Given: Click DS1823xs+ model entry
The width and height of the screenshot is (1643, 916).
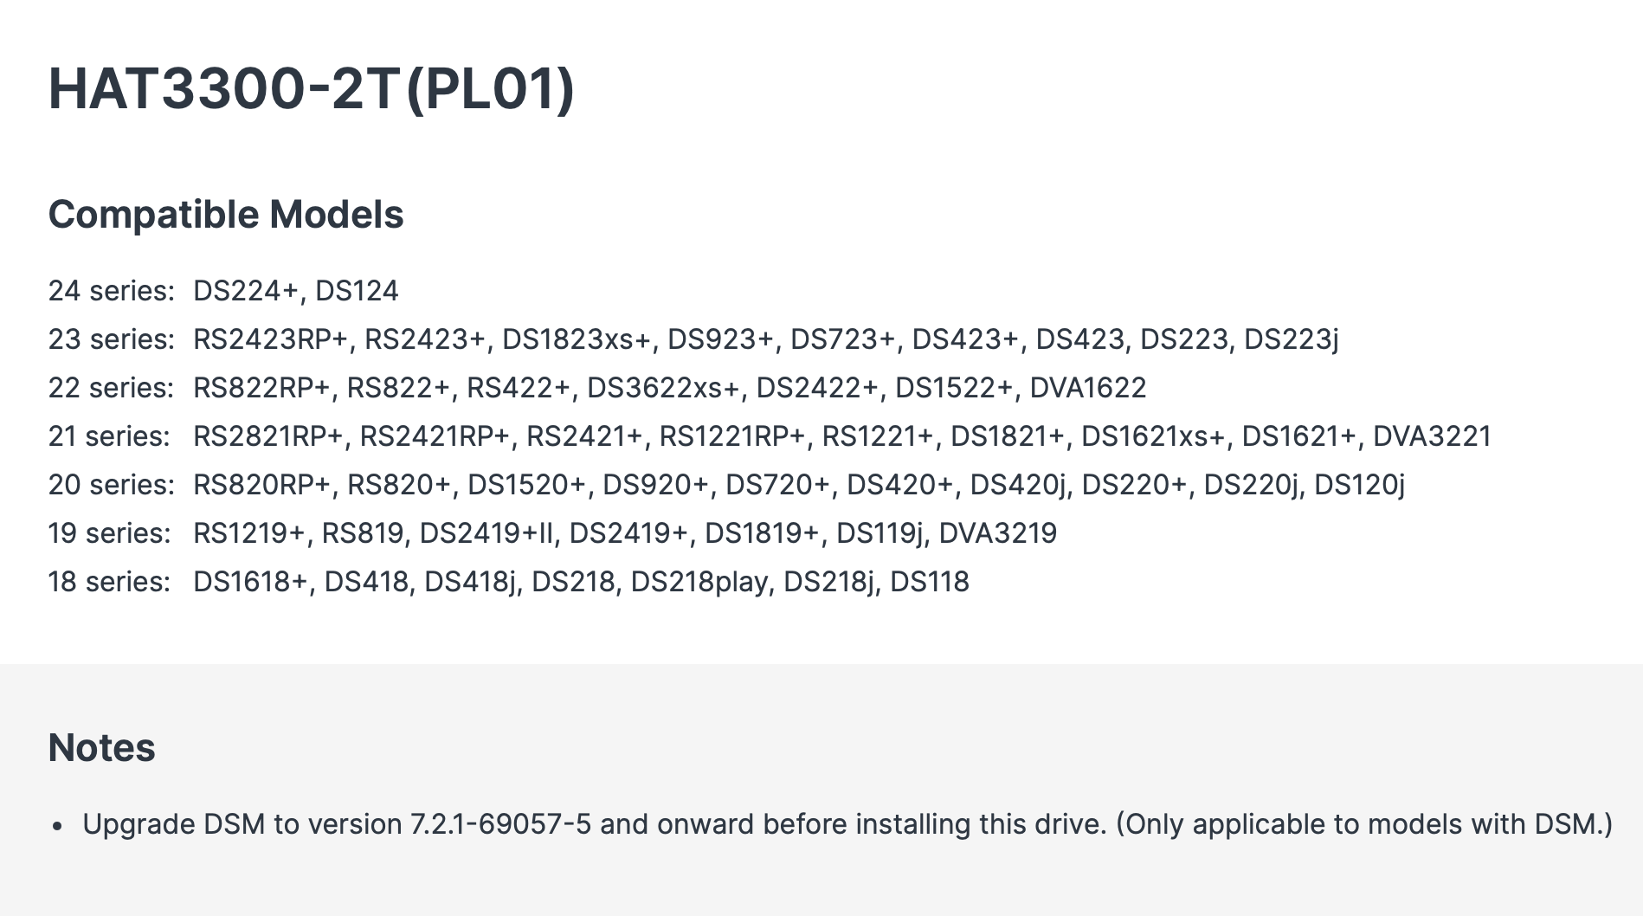Looking at the screenshot, I should point(577,339).
